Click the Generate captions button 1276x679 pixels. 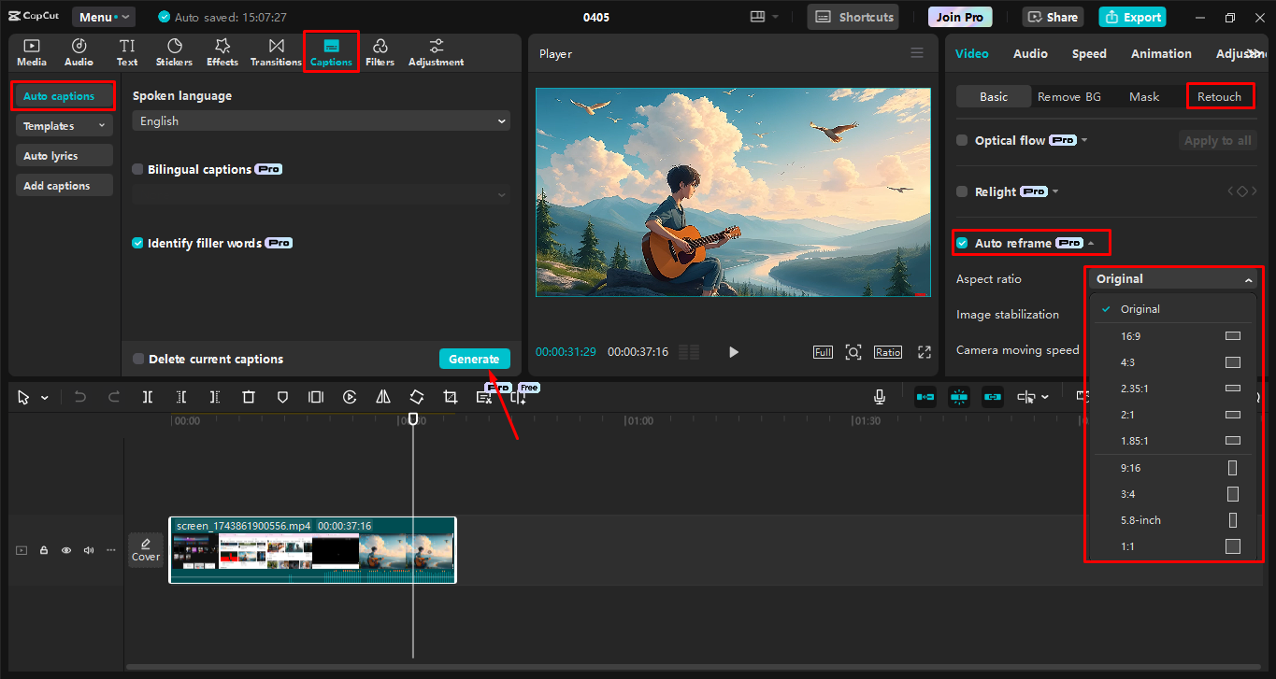coord(474,360)
